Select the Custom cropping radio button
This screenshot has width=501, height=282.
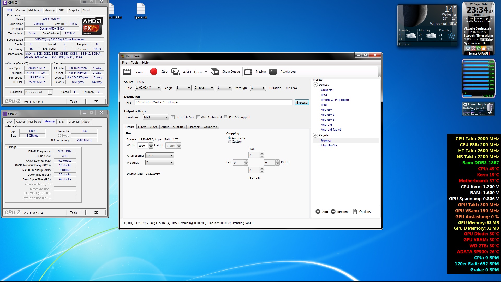click(229, 142)
